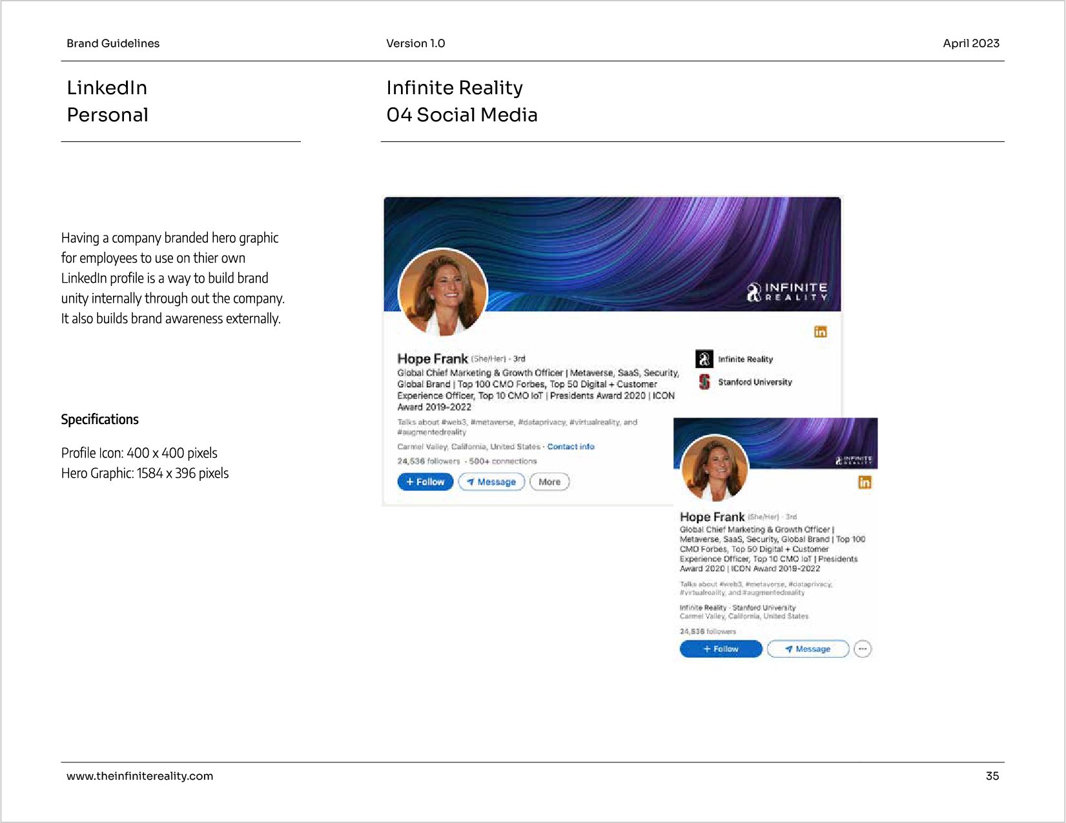
Task: Click Follow on the larger profile card
Action: pyautogui.click(x=425, y=482)
